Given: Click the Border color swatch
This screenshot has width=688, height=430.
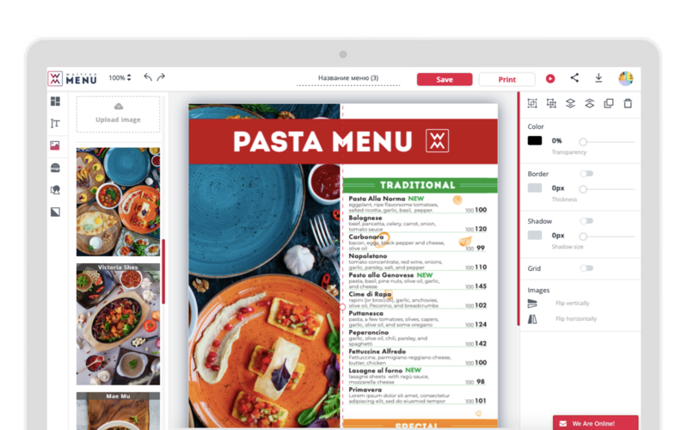Looking at the screenshot, I should [534, 187].
